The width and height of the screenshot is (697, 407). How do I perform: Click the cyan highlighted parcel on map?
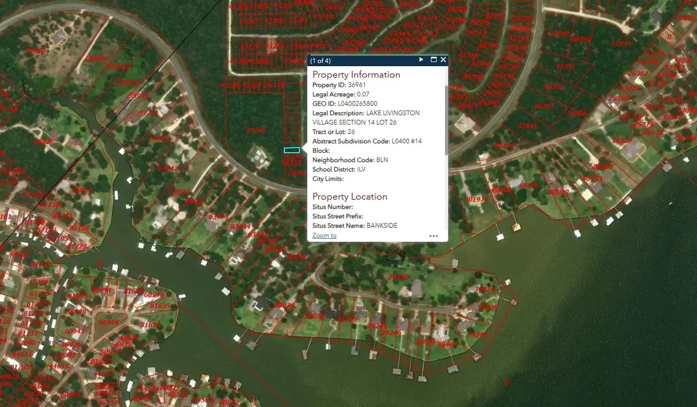pos(292,150)
